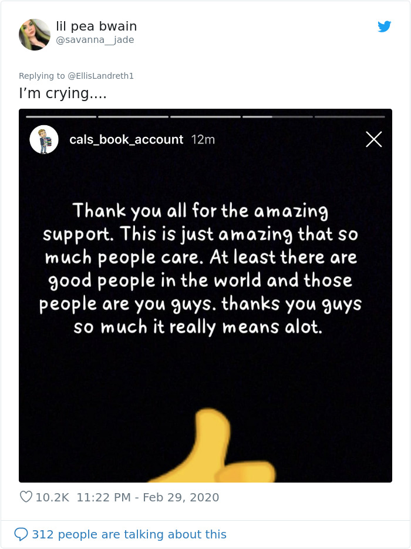Close the Instagram story with the X
The width and height of the screenshot is (411, 549).
tap(374, 139)
